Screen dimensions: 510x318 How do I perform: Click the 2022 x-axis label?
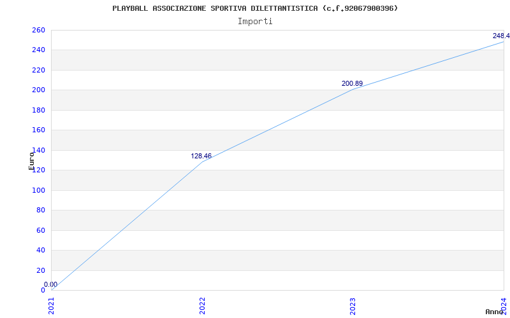coord(202,306)
